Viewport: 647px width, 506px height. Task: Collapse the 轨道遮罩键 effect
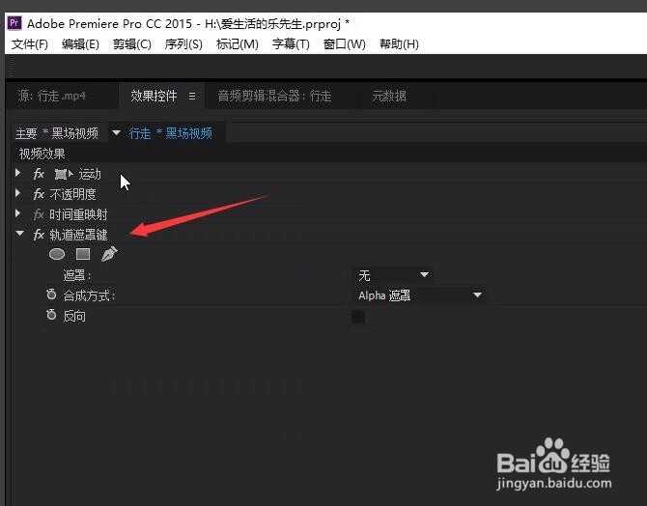19,233
